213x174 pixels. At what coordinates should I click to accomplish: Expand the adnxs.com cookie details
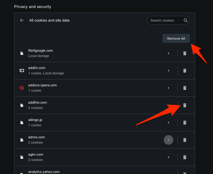click(x=169, y=140)
